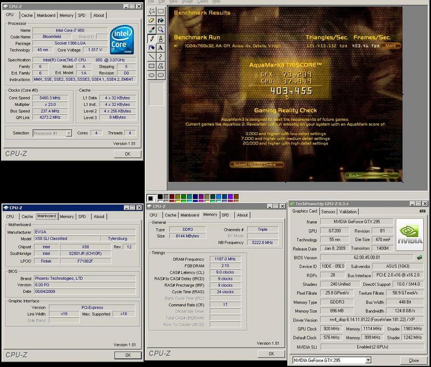
Task: Click the Intel Core i7 logo
Action: click(x=122, y=40)
